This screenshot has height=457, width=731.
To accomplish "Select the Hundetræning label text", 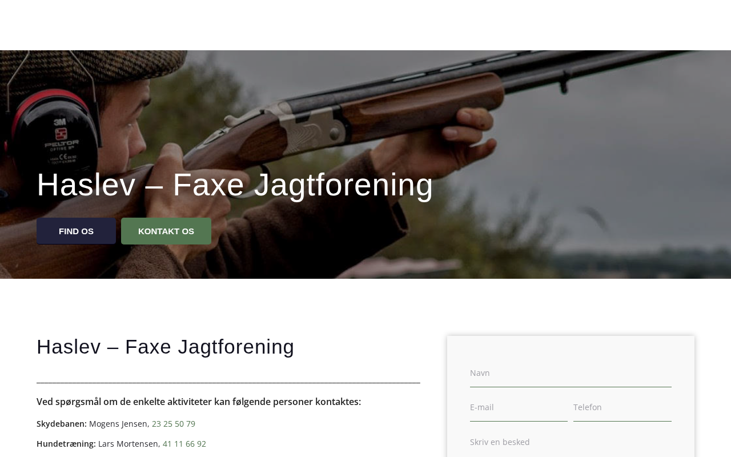I will point(66,444).
